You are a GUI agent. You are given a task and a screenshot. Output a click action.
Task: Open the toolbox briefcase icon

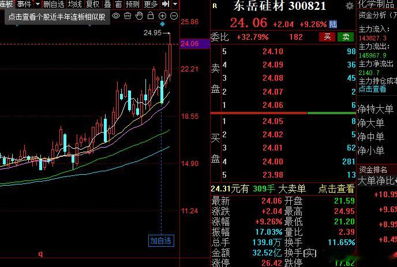(x=128, y=16)
